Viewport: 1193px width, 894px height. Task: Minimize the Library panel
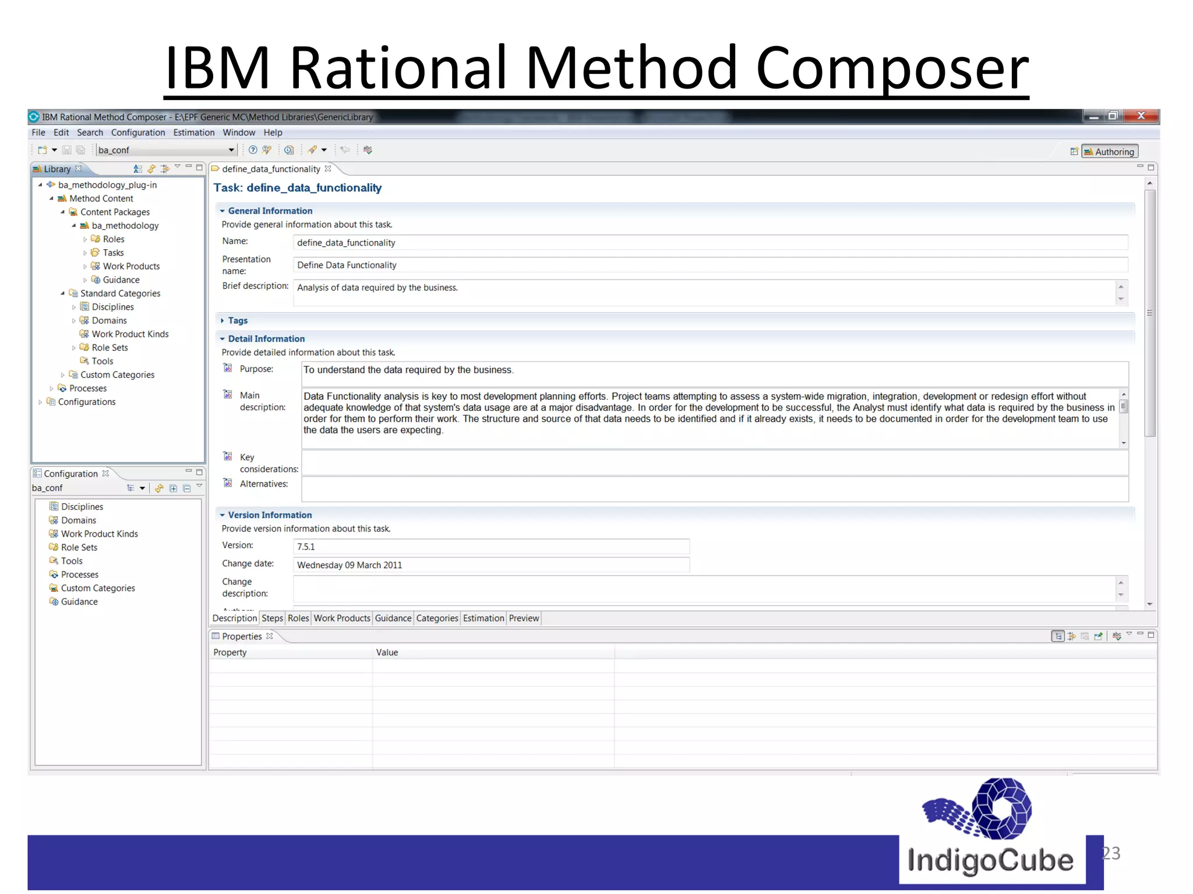tap(188, 167)
